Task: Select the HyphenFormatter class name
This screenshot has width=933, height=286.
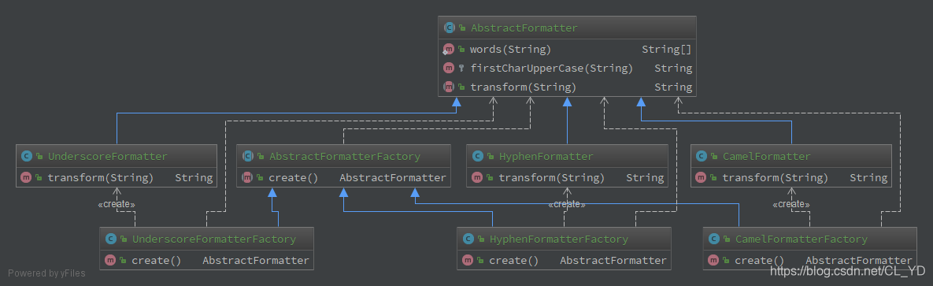Action: tap(546, 157)
